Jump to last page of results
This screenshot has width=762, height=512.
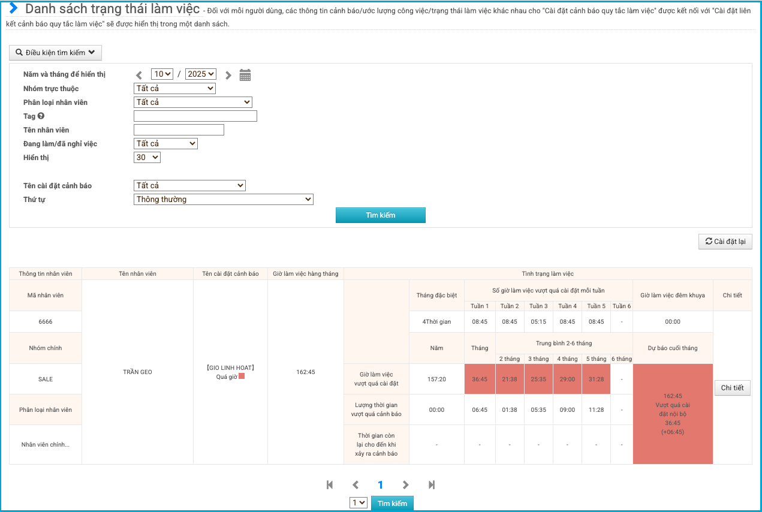pos(432,485)
